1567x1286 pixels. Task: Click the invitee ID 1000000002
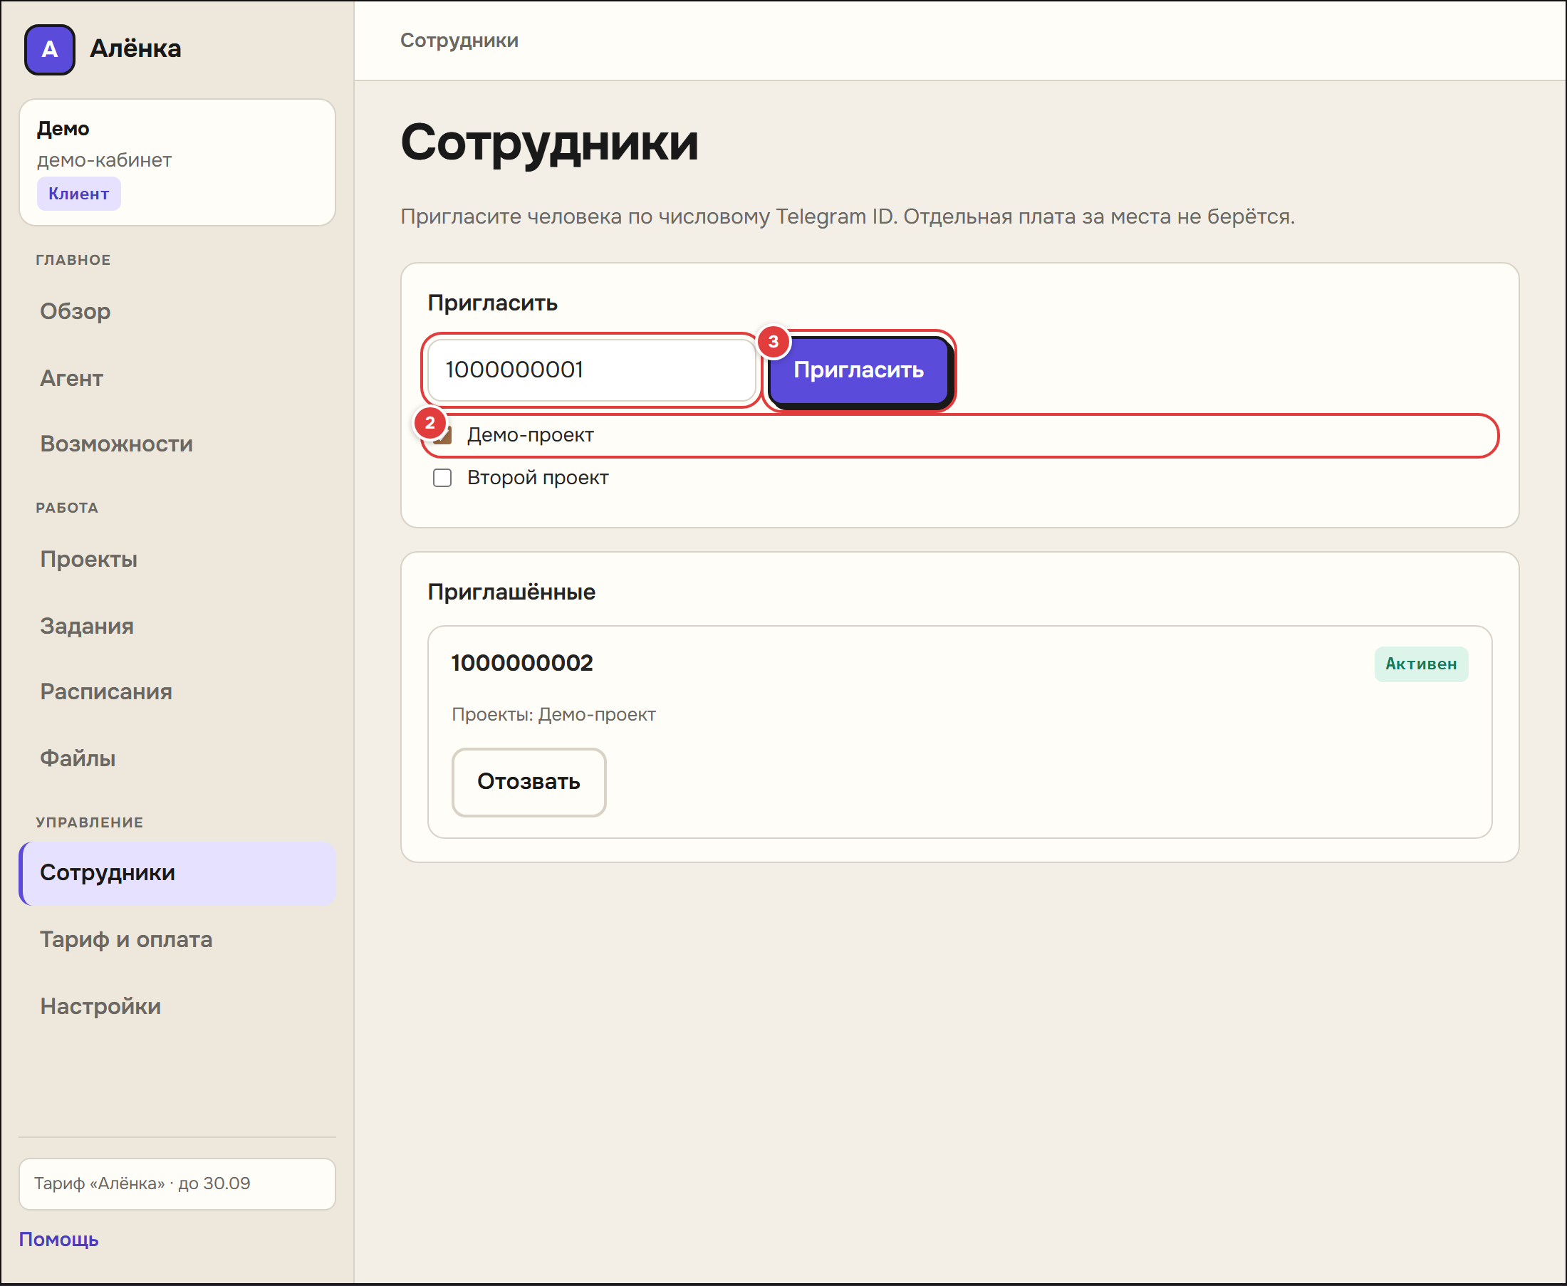[x=522, y=663]
